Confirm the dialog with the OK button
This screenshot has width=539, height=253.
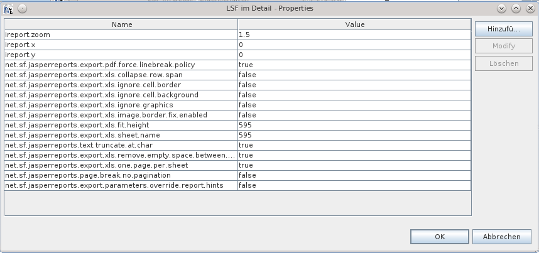click(x=440, y=237)
